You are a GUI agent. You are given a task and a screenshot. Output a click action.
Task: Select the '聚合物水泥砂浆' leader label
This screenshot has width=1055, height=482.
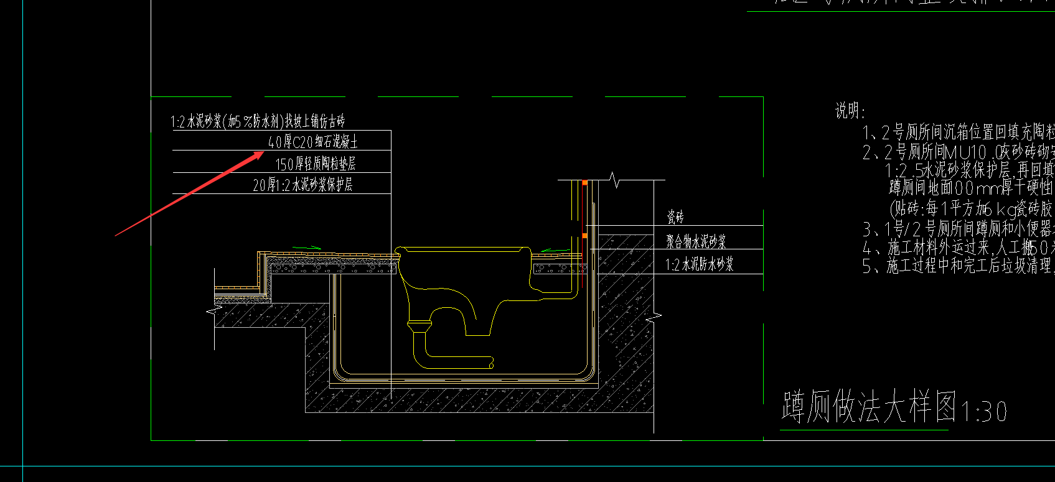point(696,241)
